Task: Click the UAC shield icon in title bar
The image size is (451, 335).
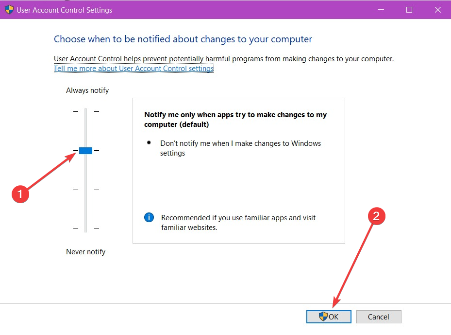Action: tap(9, 10)
